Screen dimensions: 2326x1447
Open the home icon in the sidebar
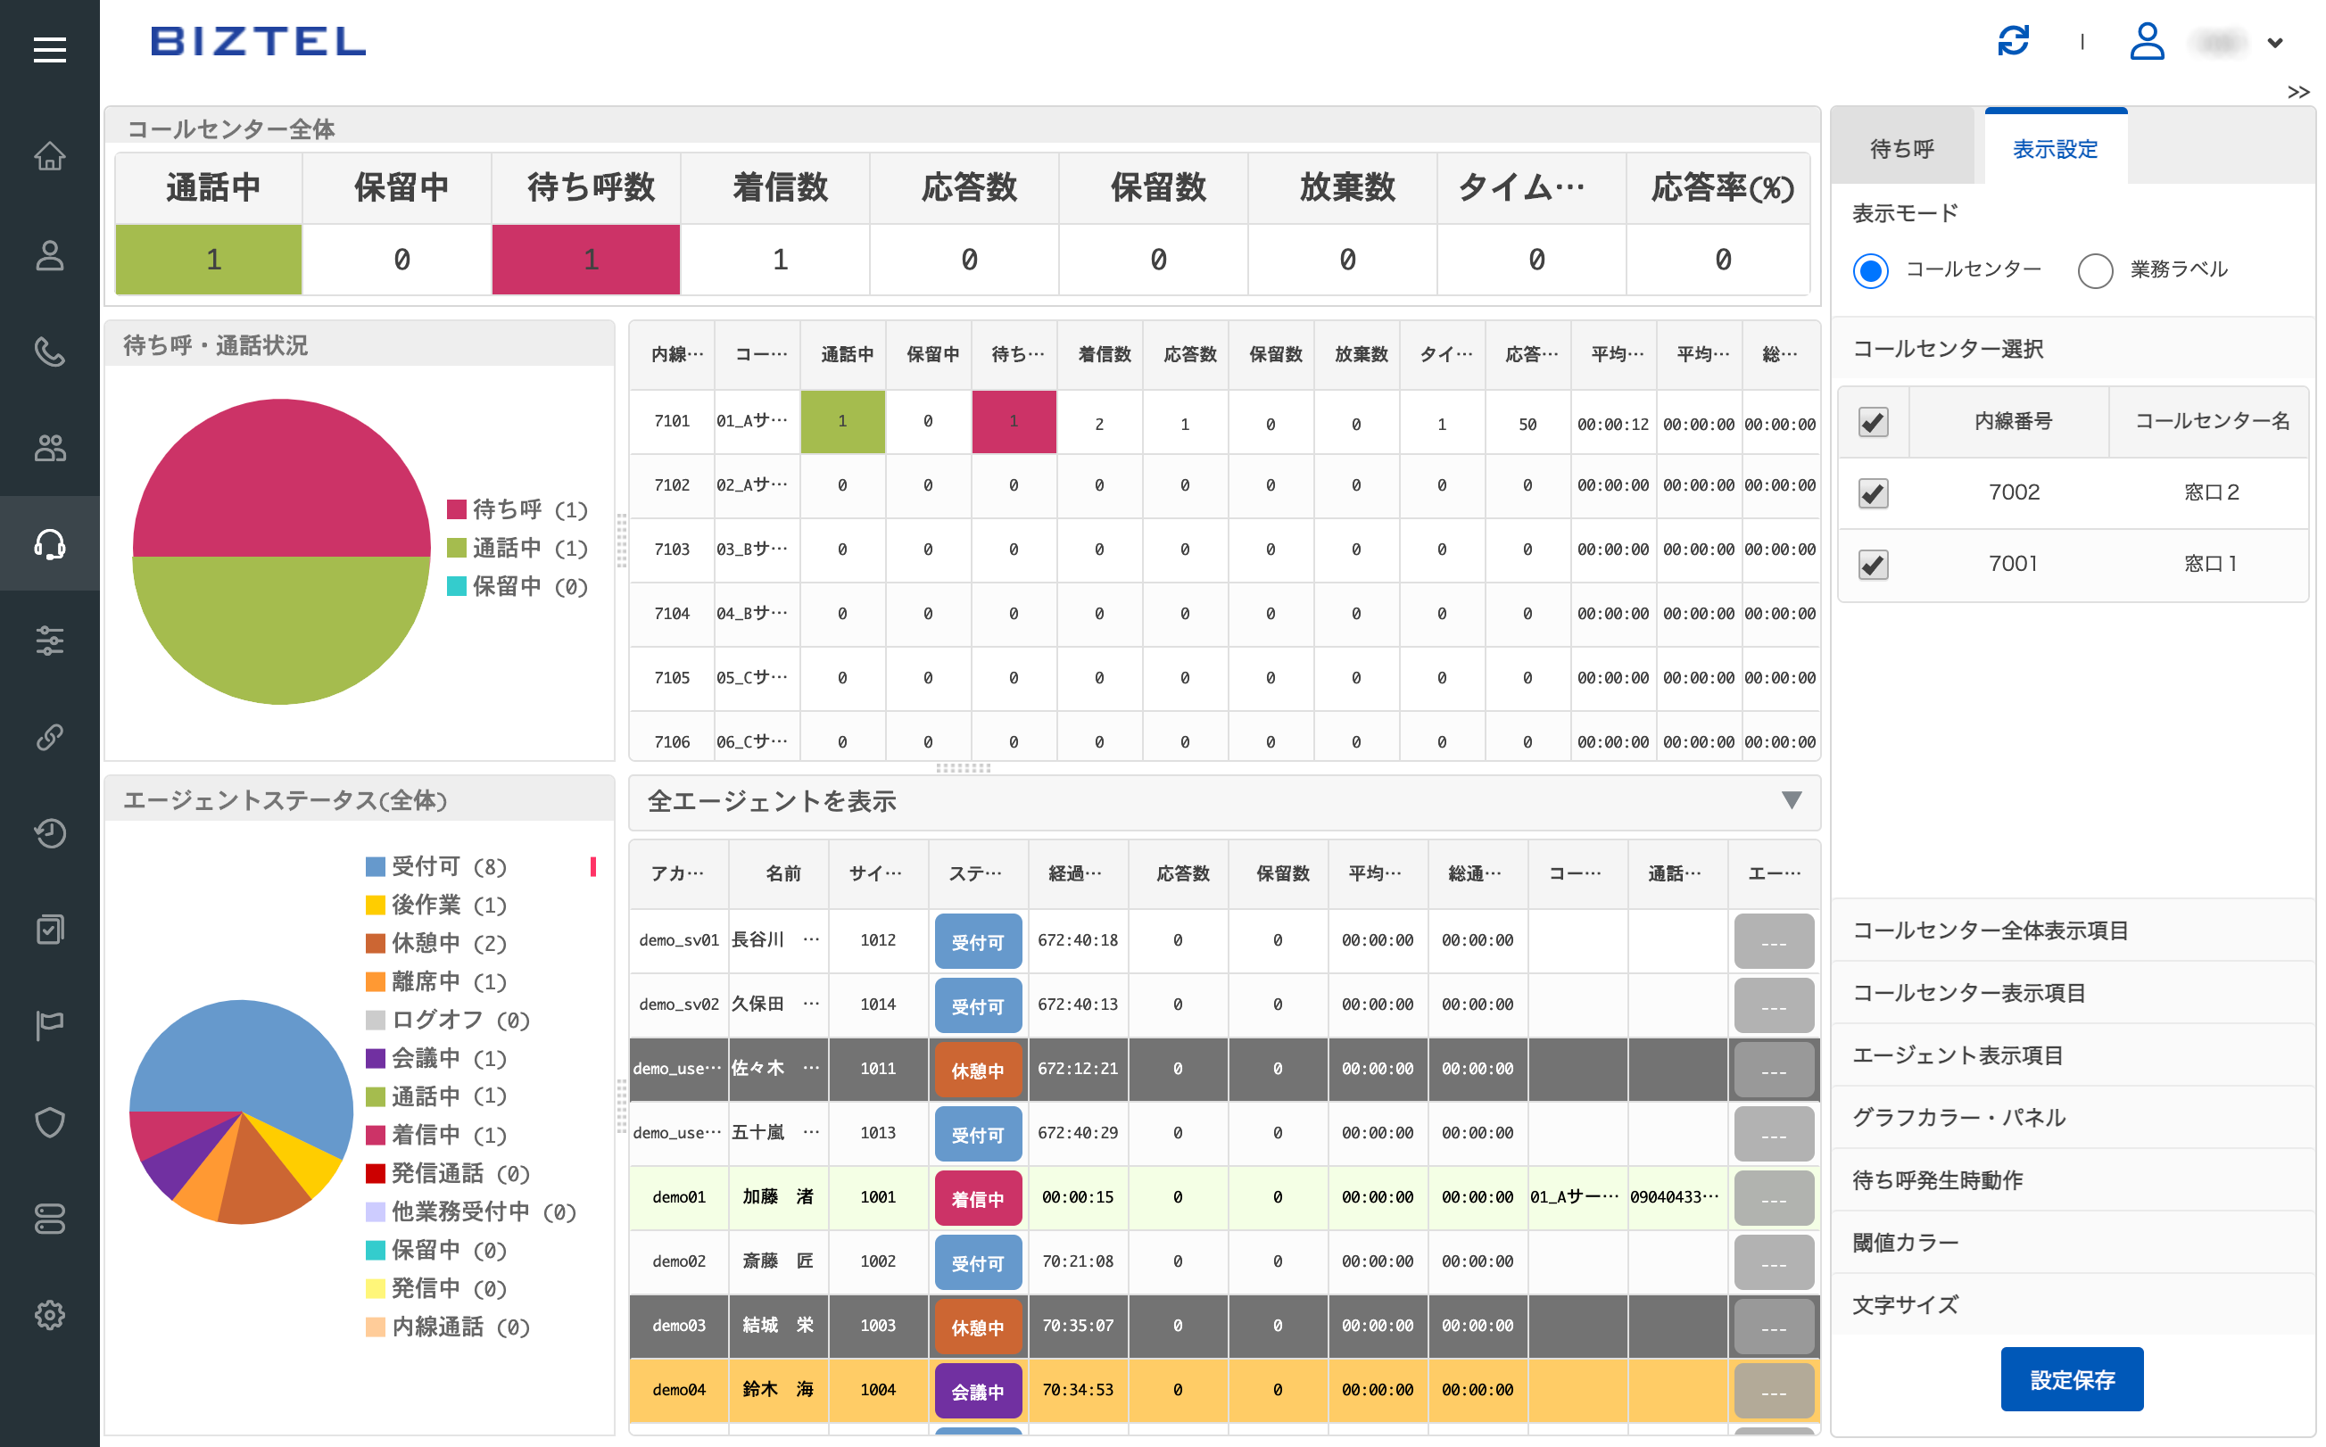[x=49, y=156]
